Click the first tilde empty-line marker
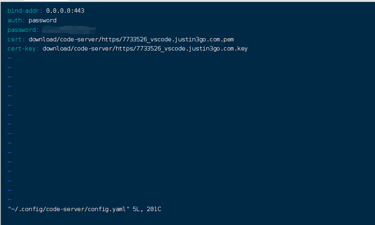The height and width of the screenshot is (225, 375). coord(10,58)
